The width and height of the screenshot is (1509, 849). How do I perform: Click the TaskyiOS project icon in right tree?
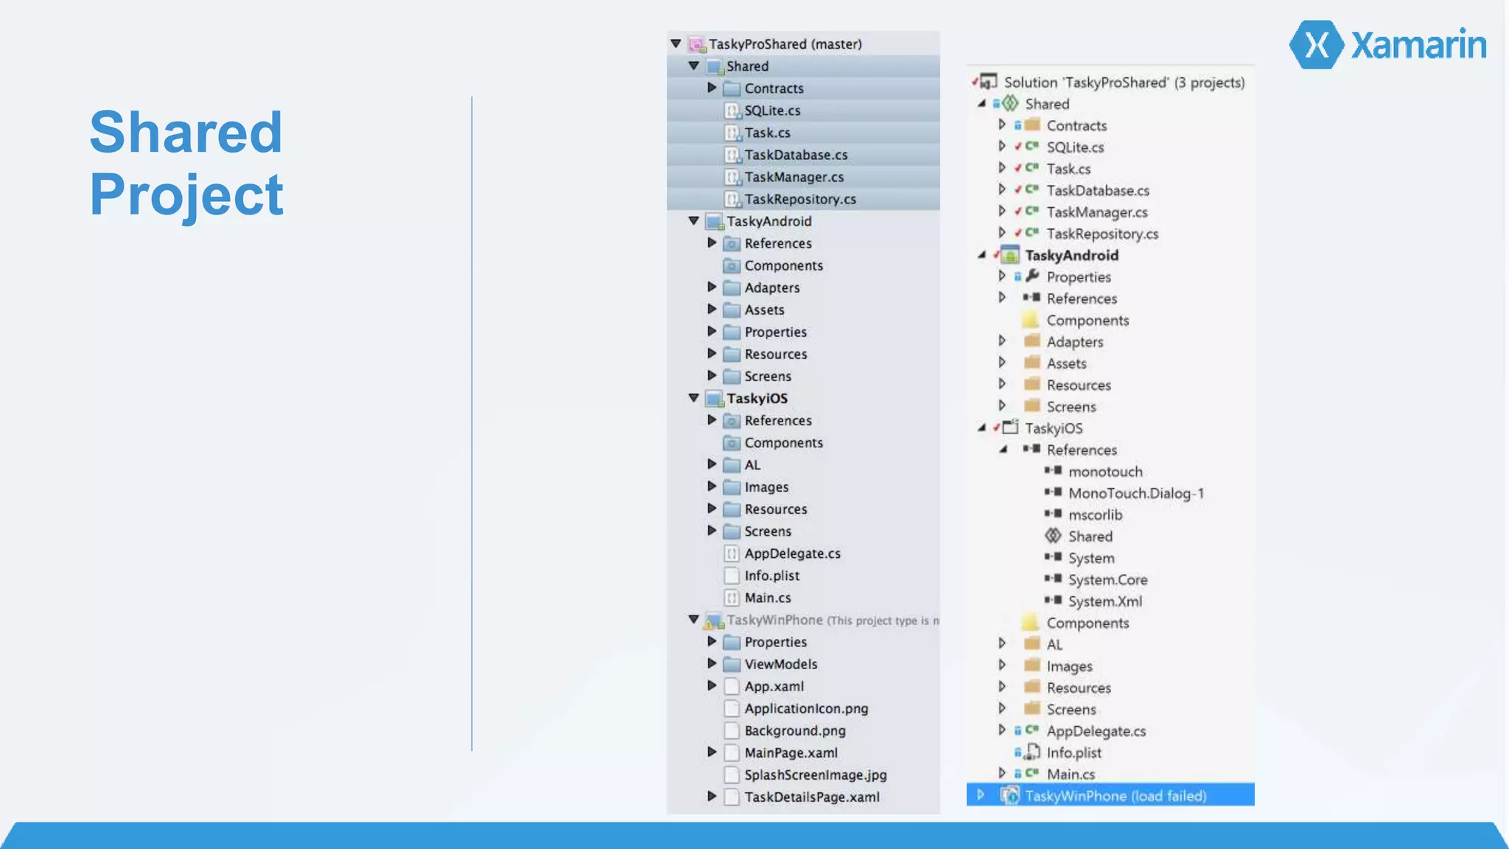pyautogui.click(x=1010, y=428)
